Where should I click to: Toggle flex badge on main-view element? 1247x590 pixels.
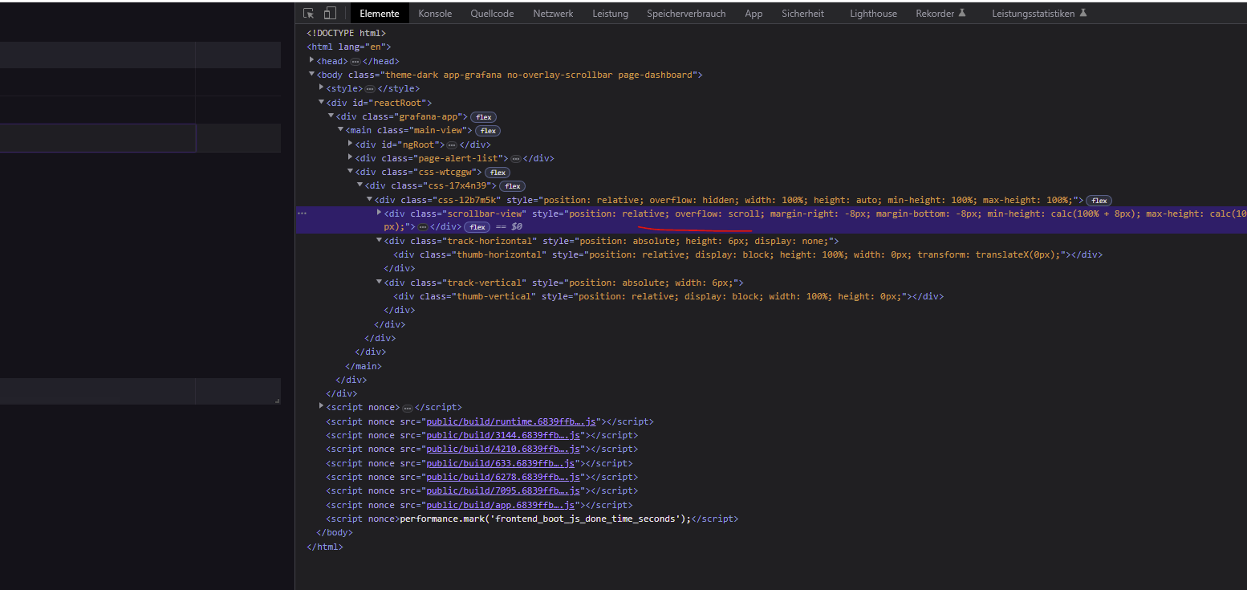click(488, 131)
